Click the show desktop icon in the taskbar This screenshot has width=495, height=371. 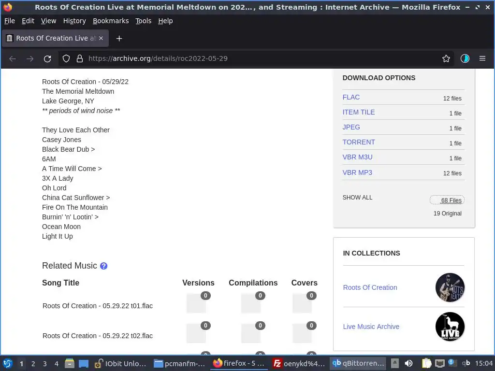tap(83, 363)
